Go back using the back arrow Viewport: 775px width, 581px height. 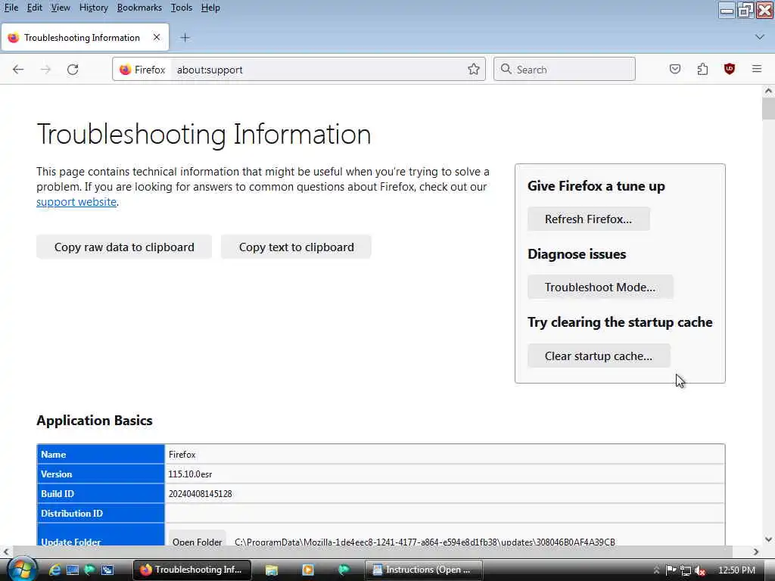coord(18,69)
